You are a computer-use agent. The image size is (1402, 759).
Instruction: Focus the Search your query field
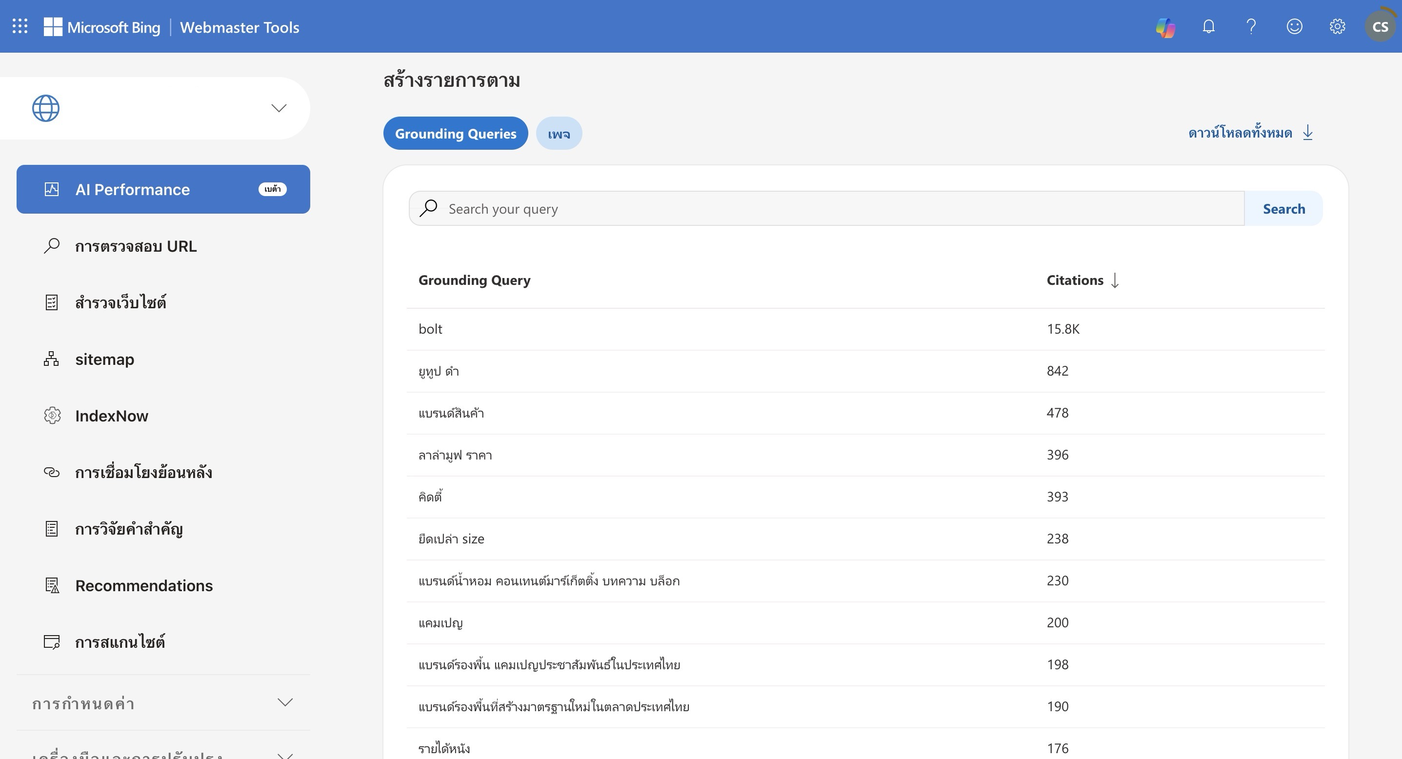(x=838, y=209)
